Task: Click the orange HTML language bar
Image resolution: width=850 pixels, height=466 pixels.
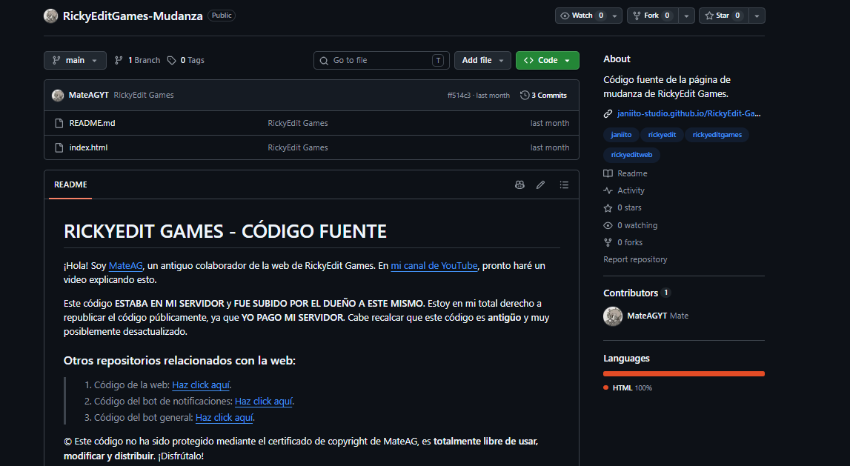Action: click(x=683, y=374)
